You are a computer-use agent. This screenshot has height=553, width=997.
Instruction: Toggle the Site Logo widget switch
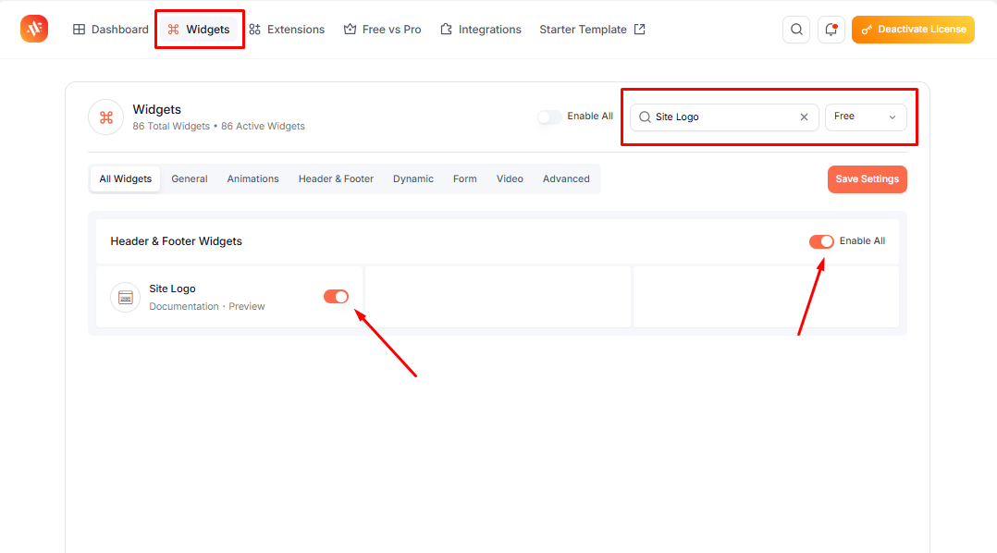point(336,296)
